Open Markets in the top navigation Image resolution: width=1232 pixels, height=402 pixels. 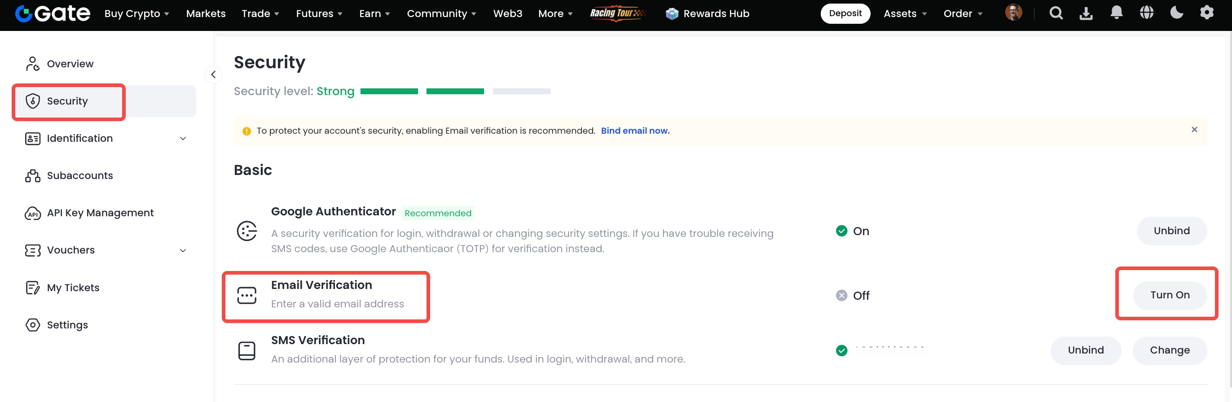point(206,13)
